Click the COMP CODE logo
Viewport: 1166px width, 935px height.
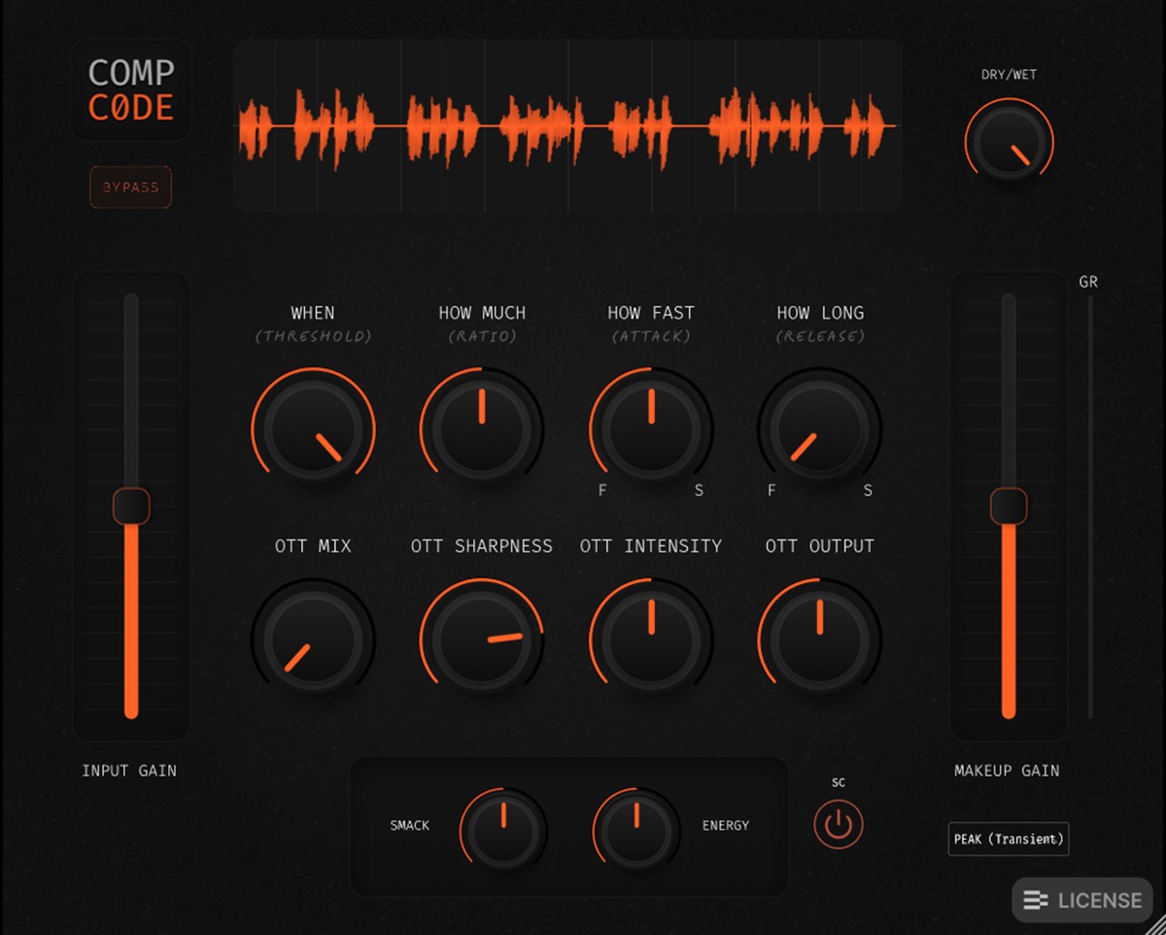pyautogui.click(x=131, y=89)
